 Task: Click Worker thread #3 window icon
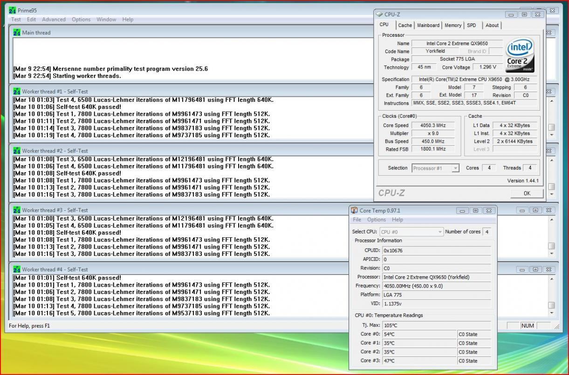pyautogui.click(x=17, y=210)
